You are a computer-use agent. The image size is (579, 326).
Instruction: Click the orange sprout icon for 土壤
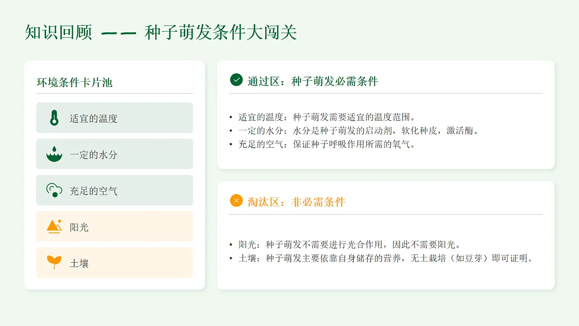(54, 262)
